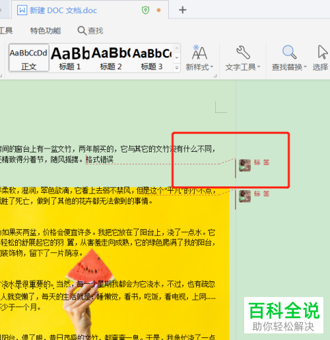
Task: Click the 新样式 AA icon
Action: 199,52
